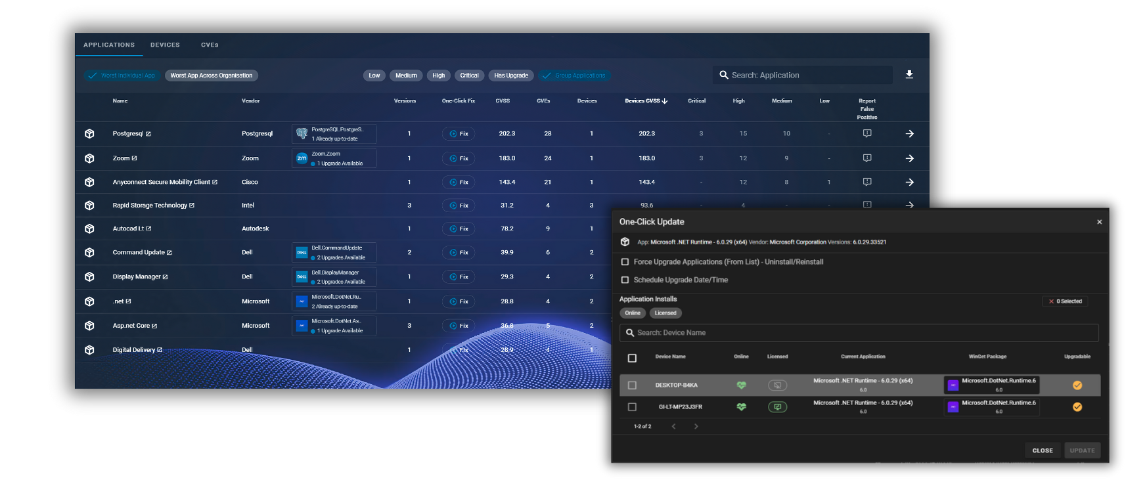The width and height of the screenshot is (1147, 482).
Task: Click next page chevron in One-Click Update
Action: point(696,427)
